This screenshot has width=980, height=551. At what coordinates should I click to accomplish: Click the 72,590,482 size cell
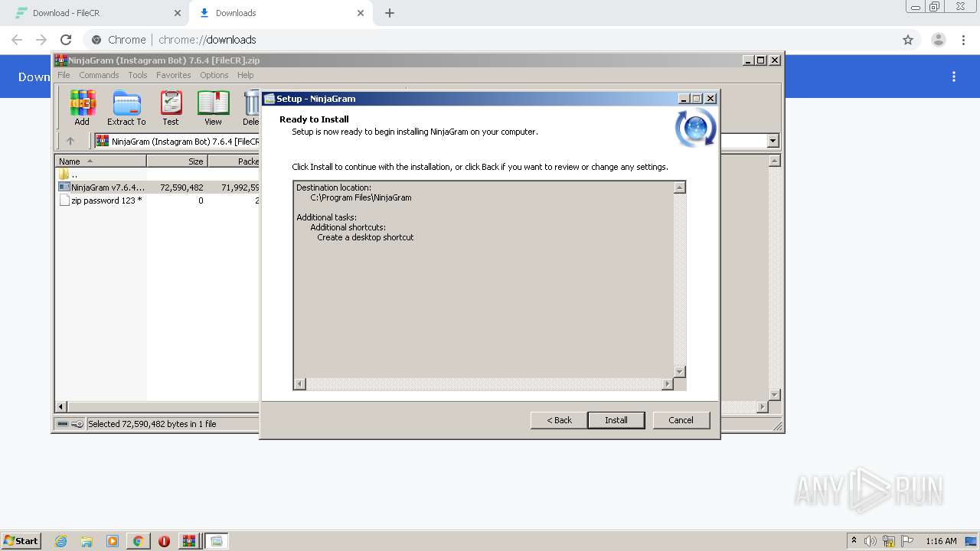click(x=181, y=187)
